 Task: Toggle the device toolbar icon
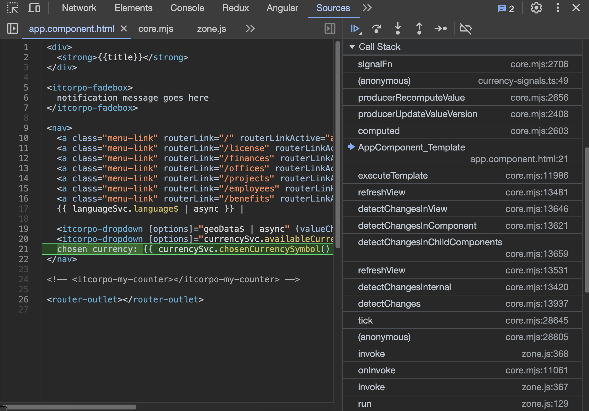34,8
